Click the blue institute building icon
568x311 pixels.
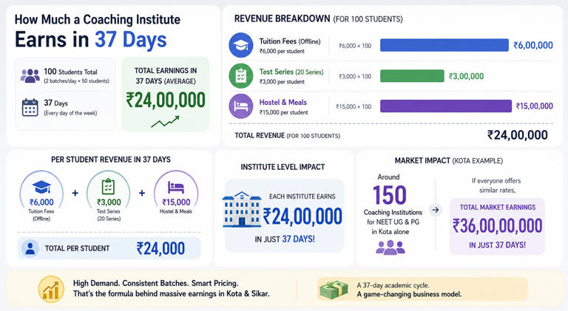242,209
